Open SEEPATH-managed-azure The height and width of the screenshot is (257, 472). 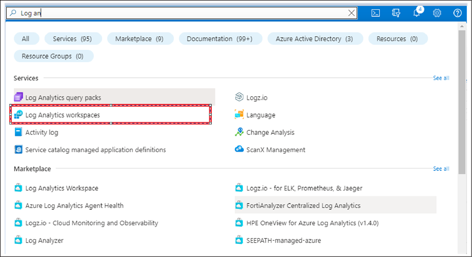(x=284, y=241)
